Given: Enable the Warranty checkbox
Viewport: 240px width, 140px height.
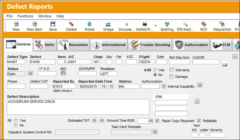Looking at the screenshot, I should [x=171, y=70].
